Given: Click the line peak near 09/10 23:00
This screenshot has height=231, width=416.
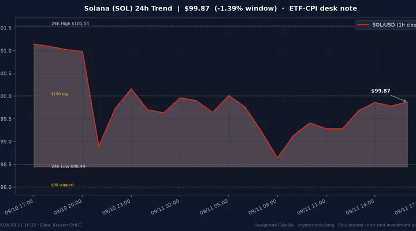Looking at the screenshot, I should pos(131,89).
